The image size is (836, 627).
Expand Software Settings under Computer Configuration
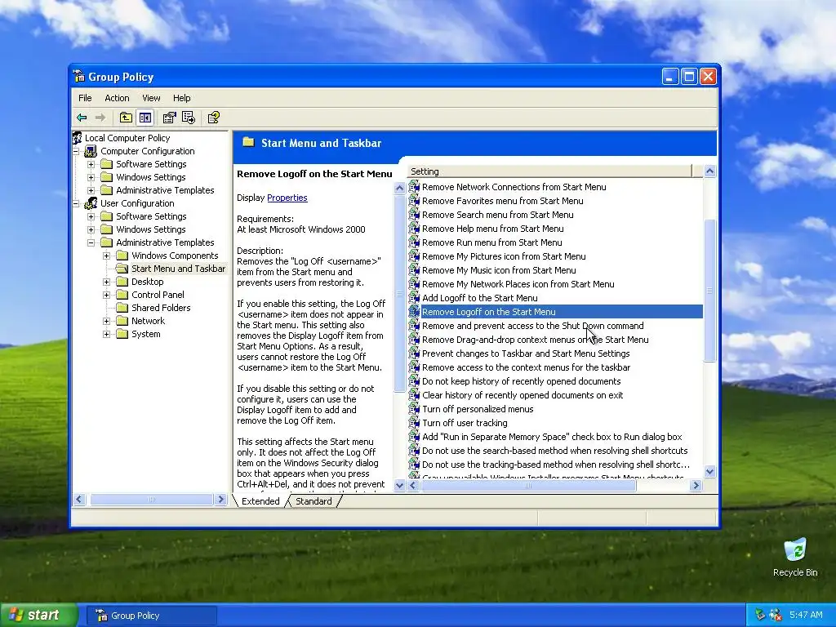pos(91,164)
